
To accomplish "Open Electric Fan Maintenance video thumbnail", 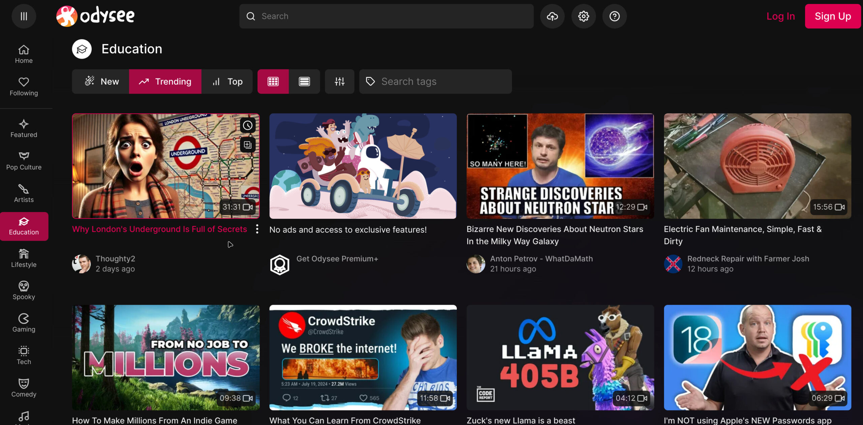I will tap(757, 166).
